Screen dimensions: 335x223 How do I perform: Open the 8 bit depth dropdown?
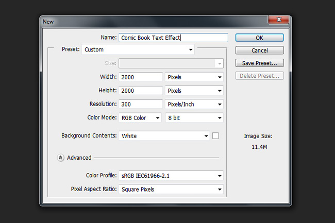pos(194,118)
